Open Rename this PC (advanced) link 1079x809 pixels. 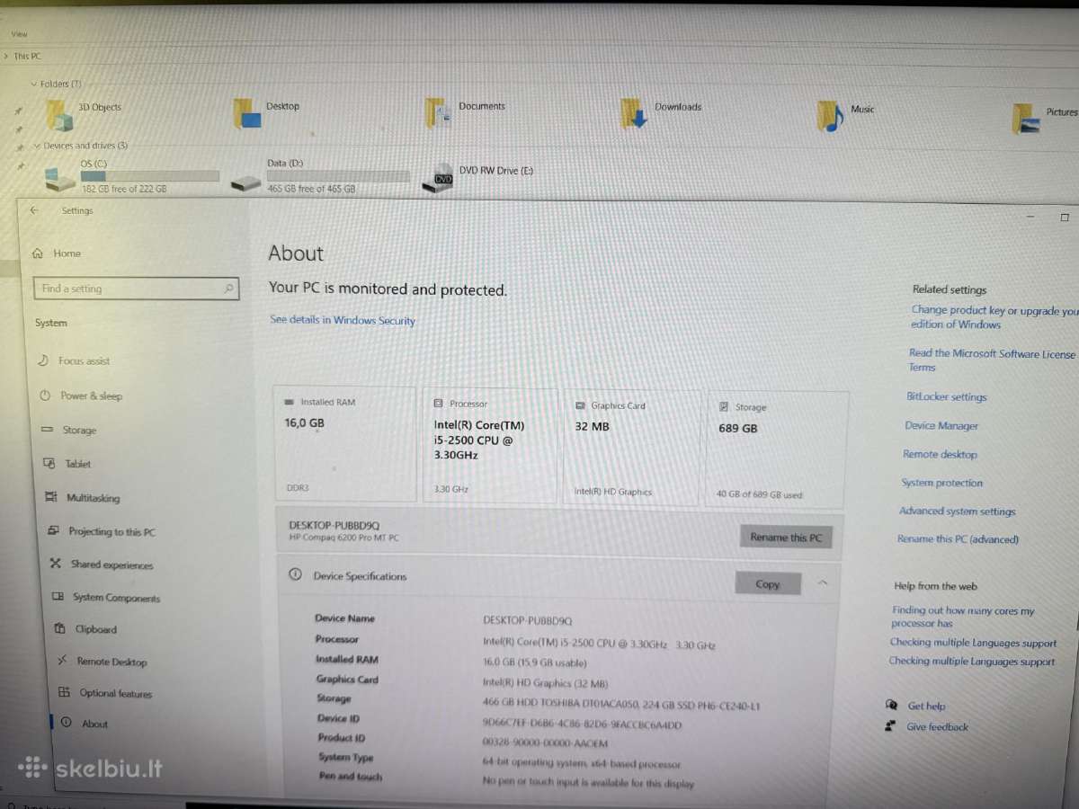tap(958, 539)
